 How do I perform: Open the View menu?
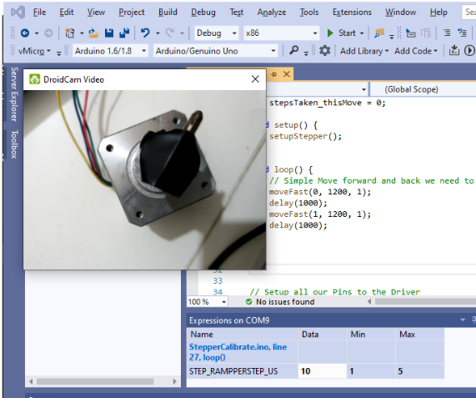(96, 13)
